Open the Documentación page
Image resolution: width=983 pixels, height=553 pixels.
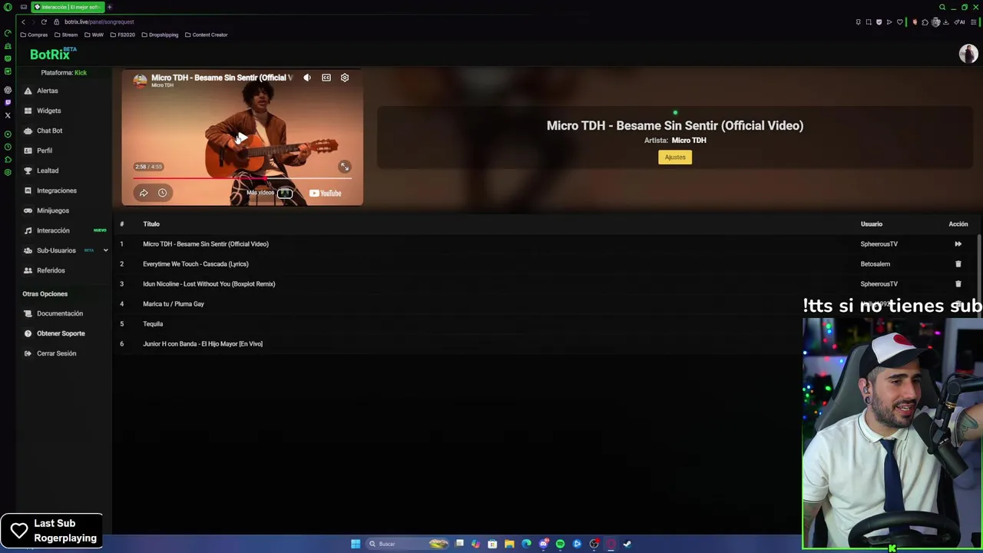pyautogui.click(x=60, y=313)
